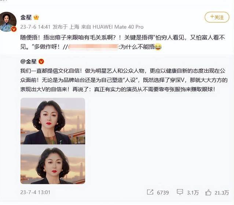The image size is (234, 205).
Task: Click the 23-7-6 14:41 post timestamp
Action: pyautogui.click(x=35, y=27)
